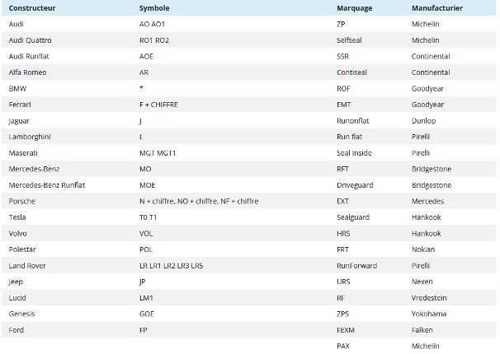The width and height of the screenshot is (500, 354).
Task: Click the Mercedes-Benz Runflat cell
Action: 45,185
